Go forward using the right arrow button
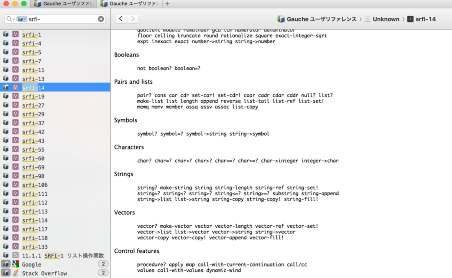The height and width of the screenshot is (278, 452). coord(132,19)
